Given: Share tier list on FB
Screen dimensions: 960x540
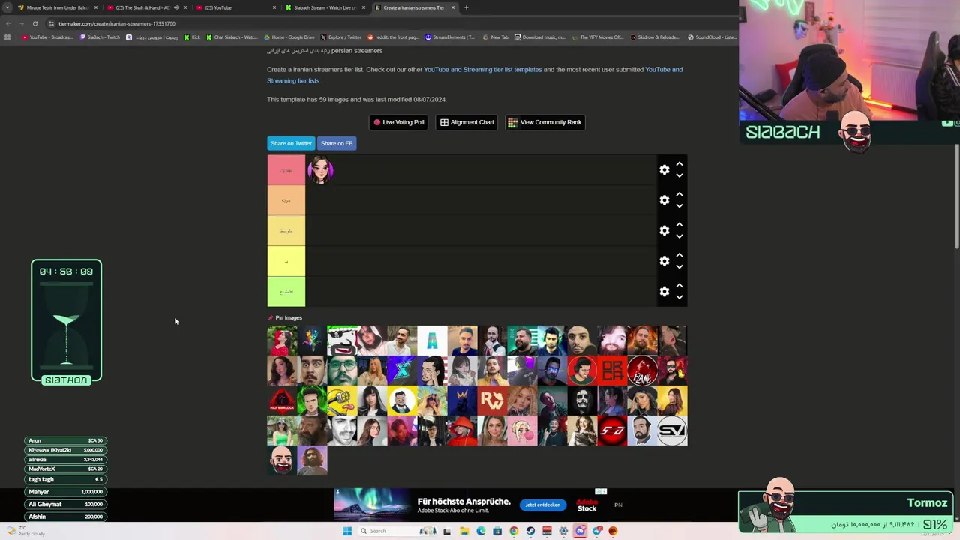Looking at the screenshot, I should point(337,143).
